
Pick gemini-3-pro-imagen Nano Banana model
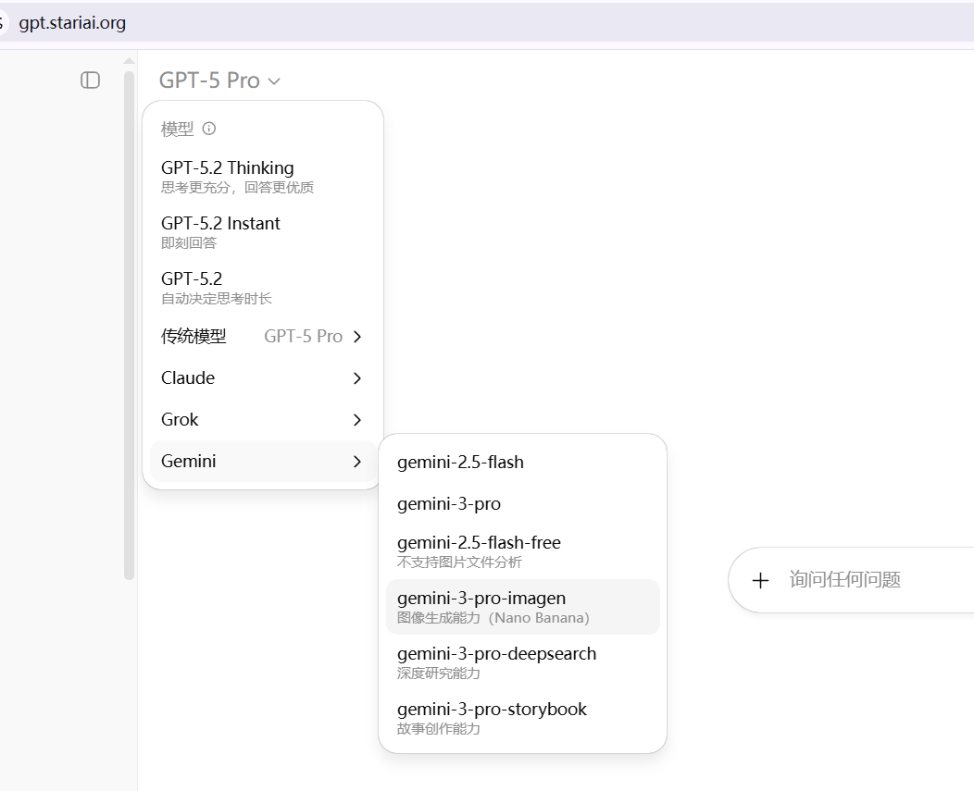[x=481, y=607]
